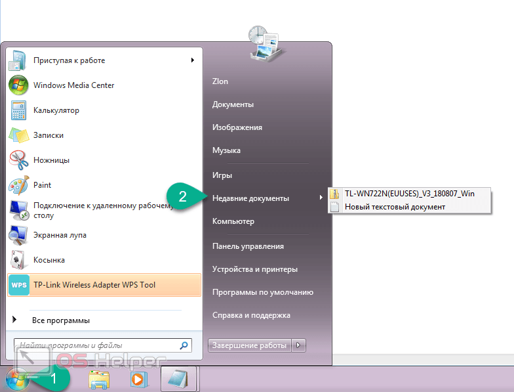Open the Записки sticky notes icon
Screen dimensions: 514x392
pyautogui.click(x=18, y=135)
